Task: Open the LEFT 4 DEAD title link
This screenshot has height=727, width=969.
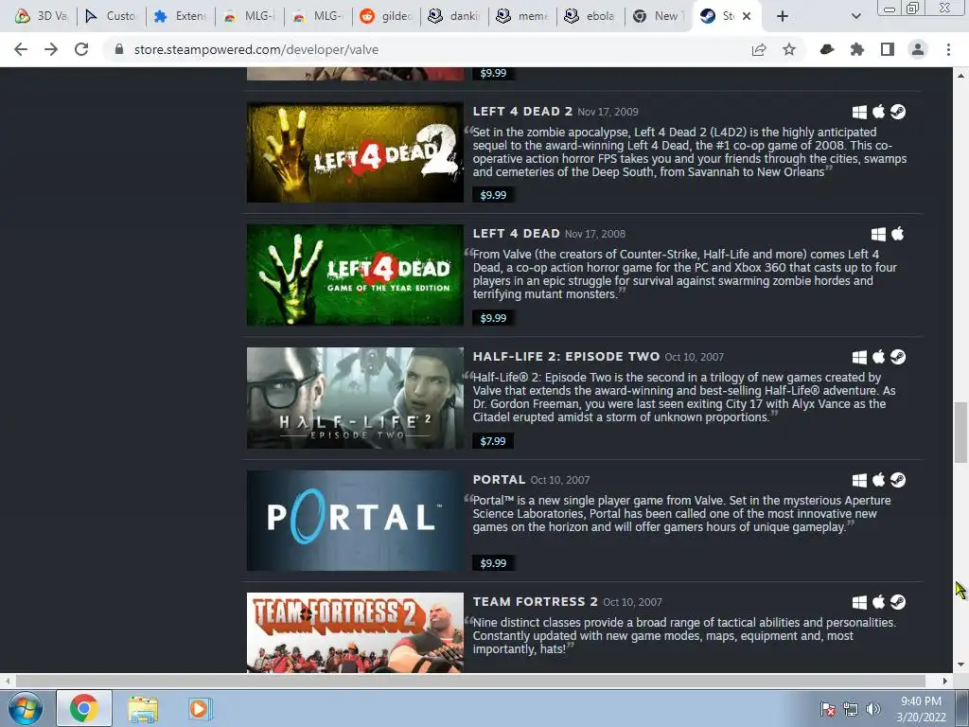Action: pyautogui.click(x=516, y=234)
